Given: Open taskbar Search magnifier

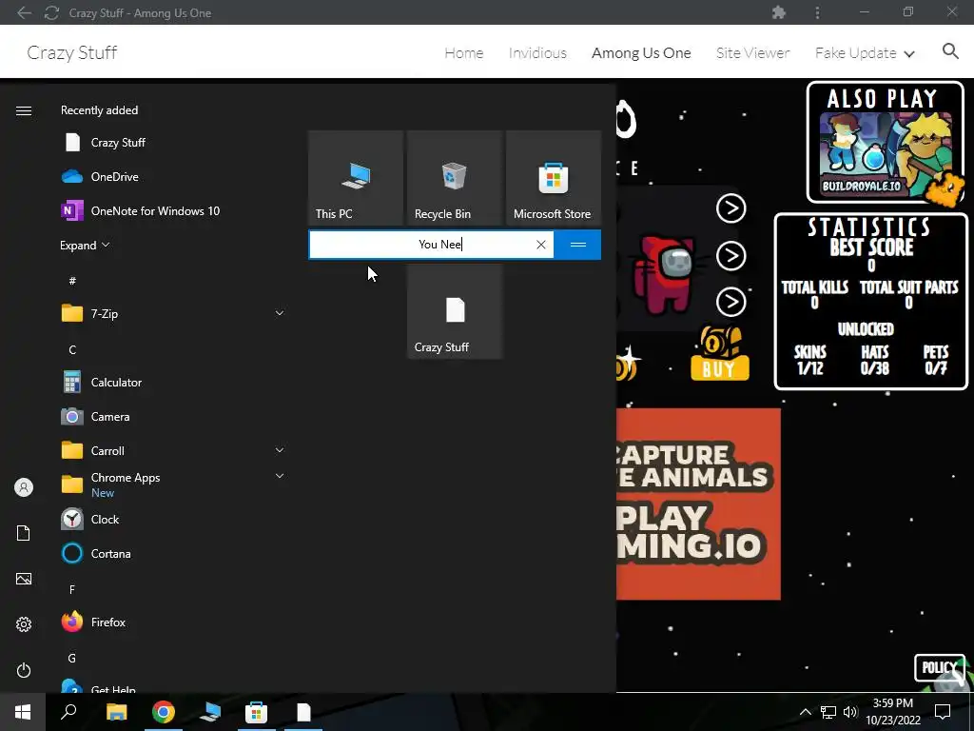Looking at the screenshot, I should tap(68, 712).
